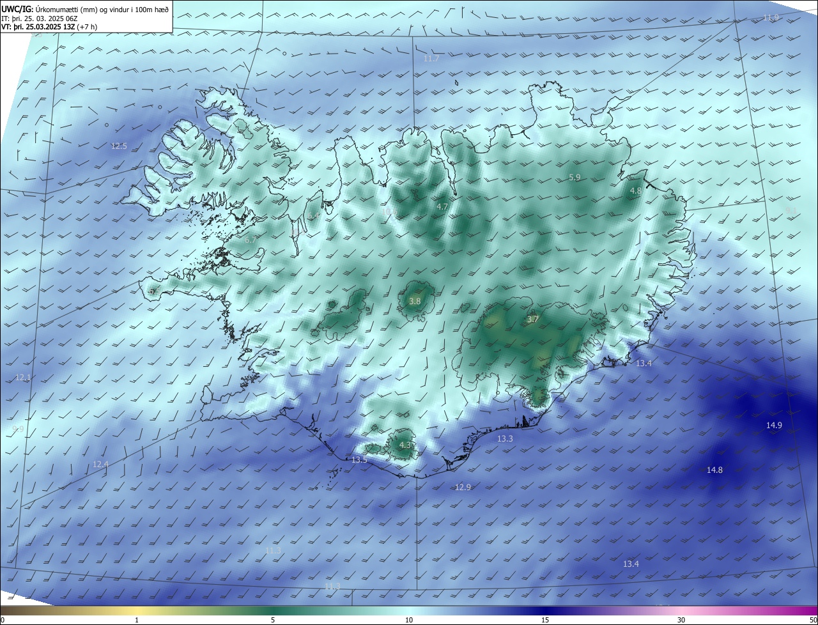The image size is (818, 625).
Task: Click the 15 tick on the color scale
Action: click(545, 620)
